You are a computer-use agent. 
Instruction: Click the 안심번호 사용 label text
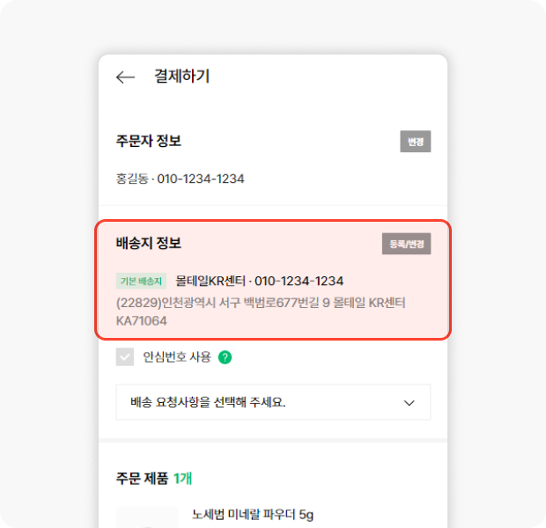pos(177,357)
